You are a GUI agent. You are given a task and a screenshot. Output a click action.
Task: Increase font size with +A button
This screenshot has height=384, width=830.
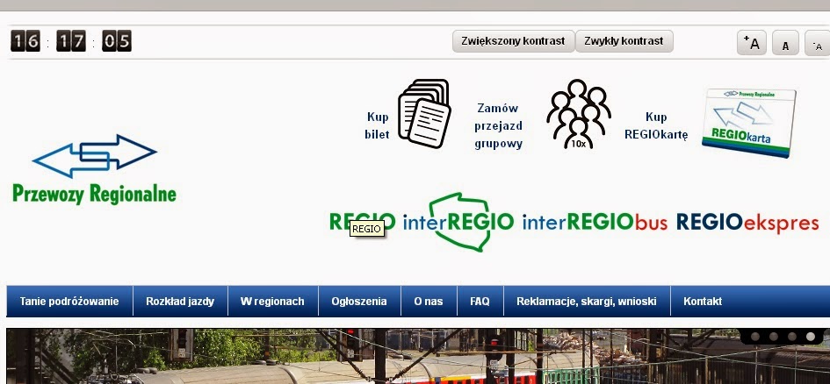point(752,43)
